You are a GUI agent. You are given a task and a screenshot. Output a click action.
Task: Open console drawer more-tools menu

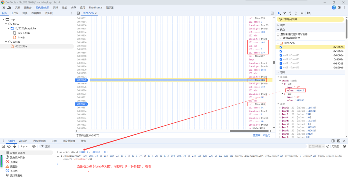(x=3, y=141)
